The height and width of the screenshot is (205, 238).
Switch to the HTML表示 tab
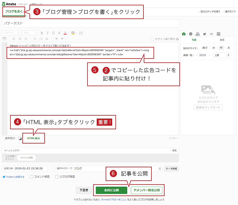pos(33,138)
